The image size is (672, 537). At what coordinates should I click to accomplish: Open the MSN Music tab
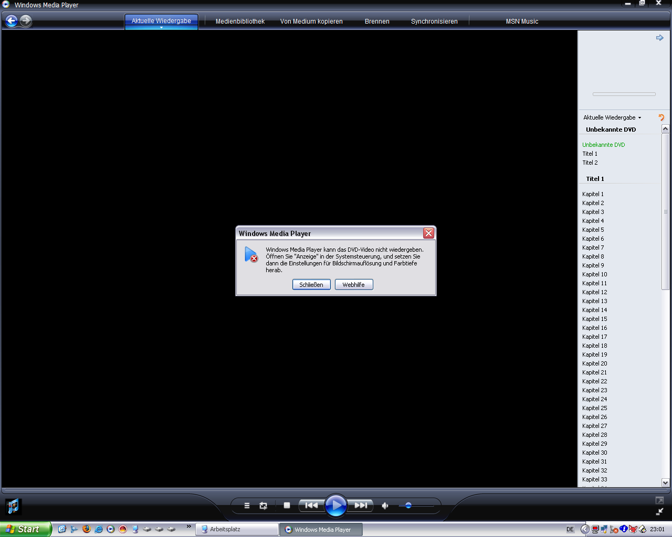tap(522, 22)
